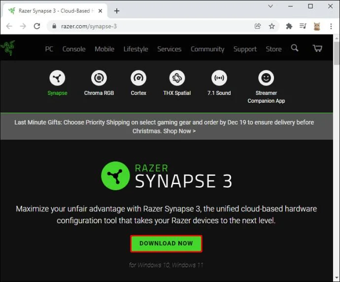Open the Chroma RGB icon
Screen dimensions: 340x282
coord(99,78)
